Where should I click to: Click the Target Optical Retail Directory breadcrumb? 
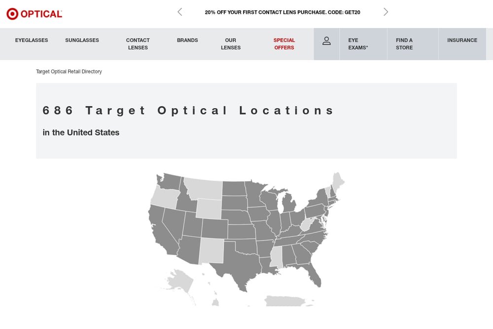click(x=69, y=72)
